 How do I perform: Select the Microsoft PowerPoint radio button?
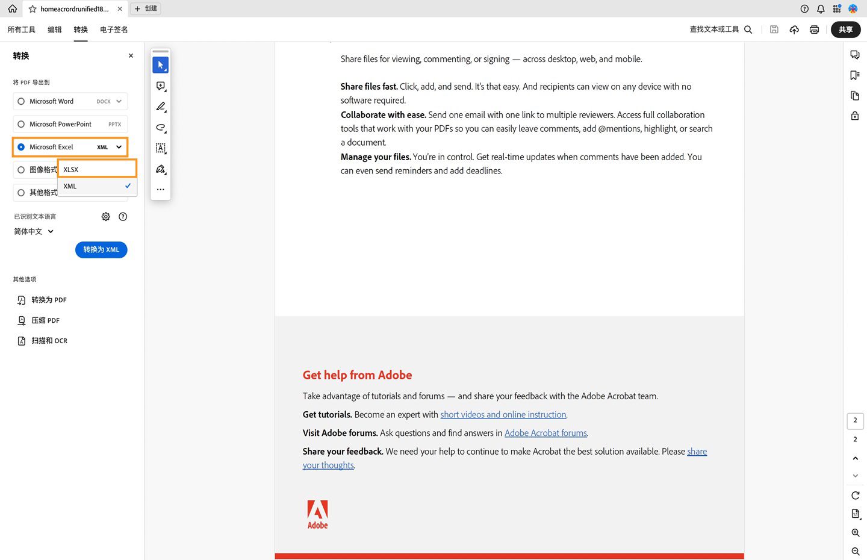point(21,124)
